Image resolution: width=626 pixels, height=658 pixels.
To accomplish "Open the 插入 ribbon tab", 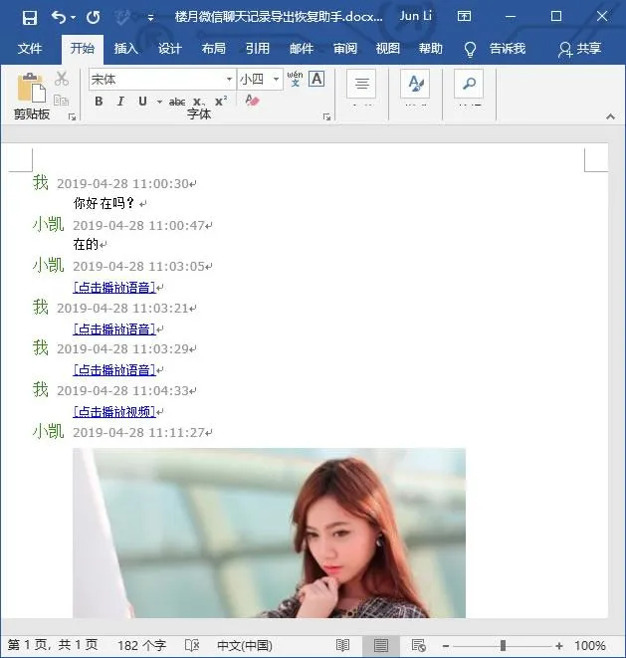I will coord(126,49).
